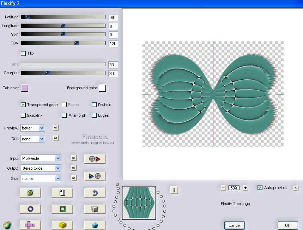The height and width of the screenshot is (230, 303).
Task: Click the Latitude slider track
Action: (x=63, y=17)
